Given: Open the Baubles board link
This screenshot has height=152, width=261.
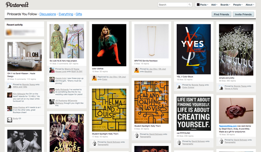Looking at the screenshot, I should click(x=148, y=72).
